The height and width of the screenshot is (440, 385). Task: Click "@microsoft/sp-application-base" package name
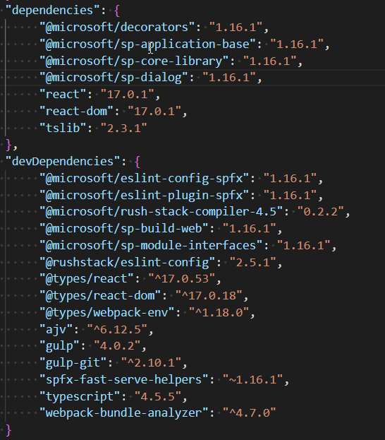(147, 44)
